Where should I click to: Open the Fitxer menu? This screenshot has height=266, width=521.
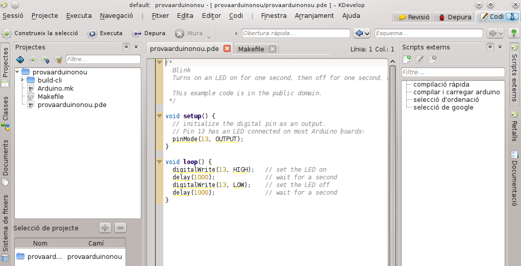point(160,16)
